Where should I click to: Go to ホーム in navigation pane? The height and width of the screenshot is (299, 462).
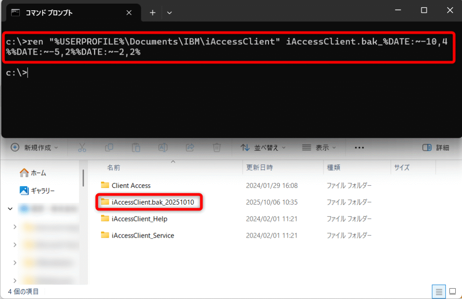coord(38,173)
